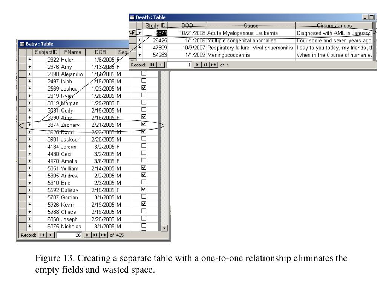
Task: Select the Study ID column header
Action: (155, 25)
